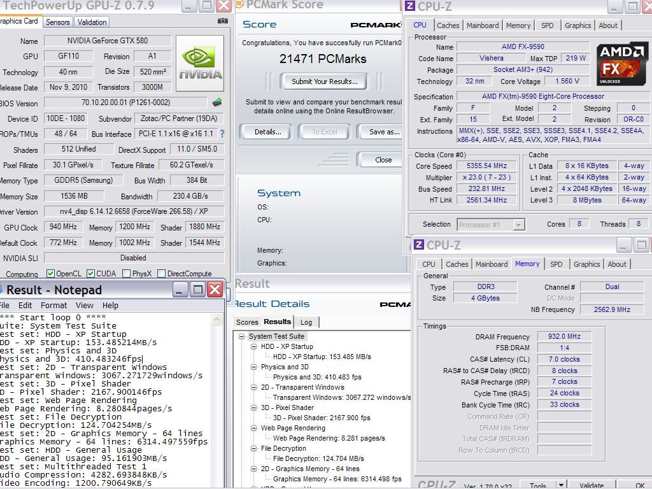This screenshot has height=489, width=652.
Task: Collapse the Web Page Rendering node
Action: point(253,428)
